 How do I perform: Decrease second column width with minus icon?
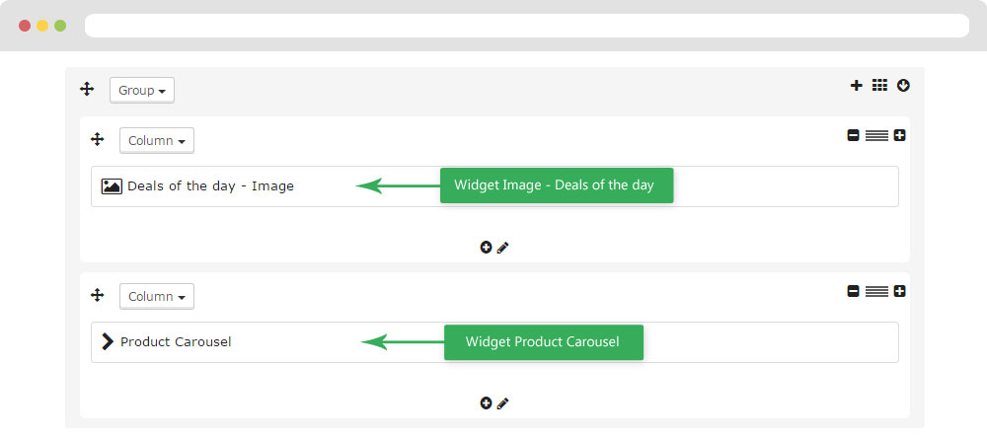coord(853,291)
